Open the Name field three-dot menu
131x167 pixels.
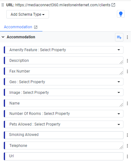[127, 103]
